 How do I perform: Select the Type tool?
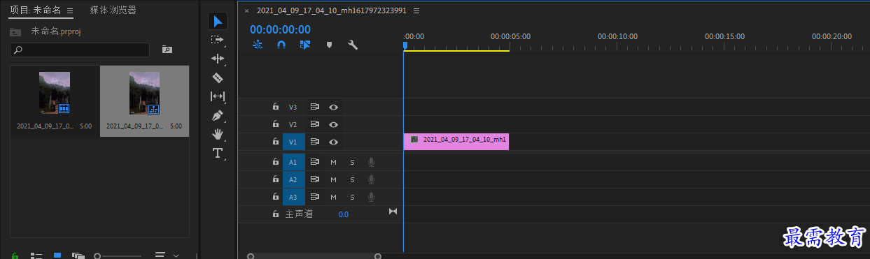(218, 153)
